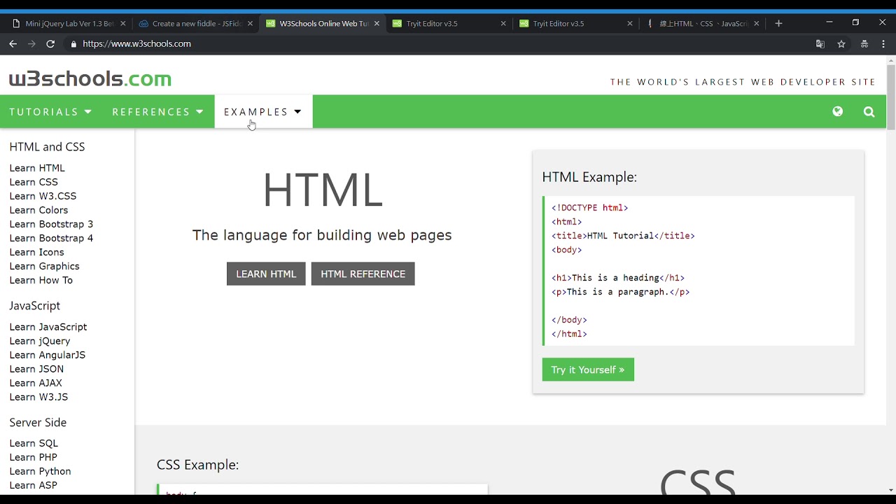Open Learn CSS in sidebar
Screen dimensions: 896x504
(34, 182)
